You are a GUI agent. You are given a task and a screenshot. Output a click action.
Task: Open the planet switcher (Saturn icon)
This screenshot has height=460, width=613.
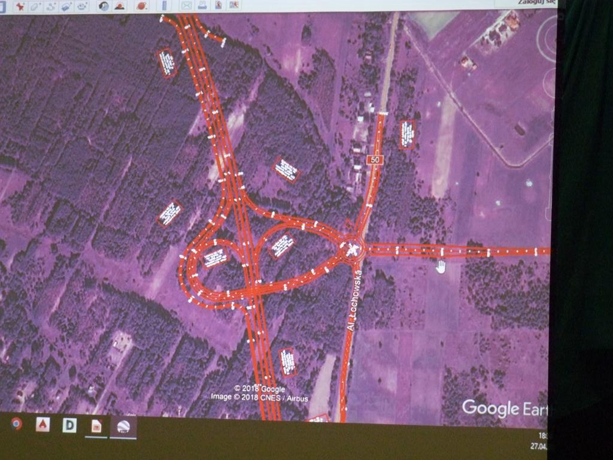click(141, 6)
